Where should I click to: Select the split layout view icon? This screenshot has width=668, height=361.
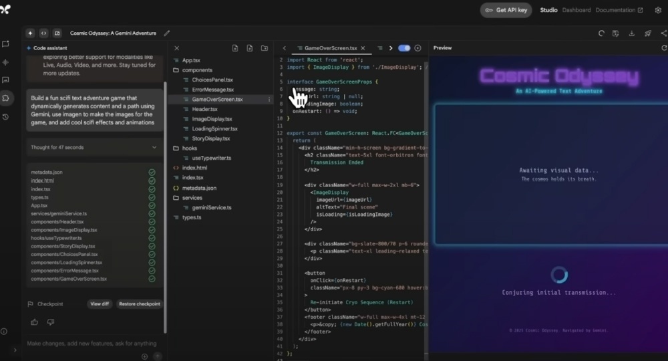[x=57, y=33]
